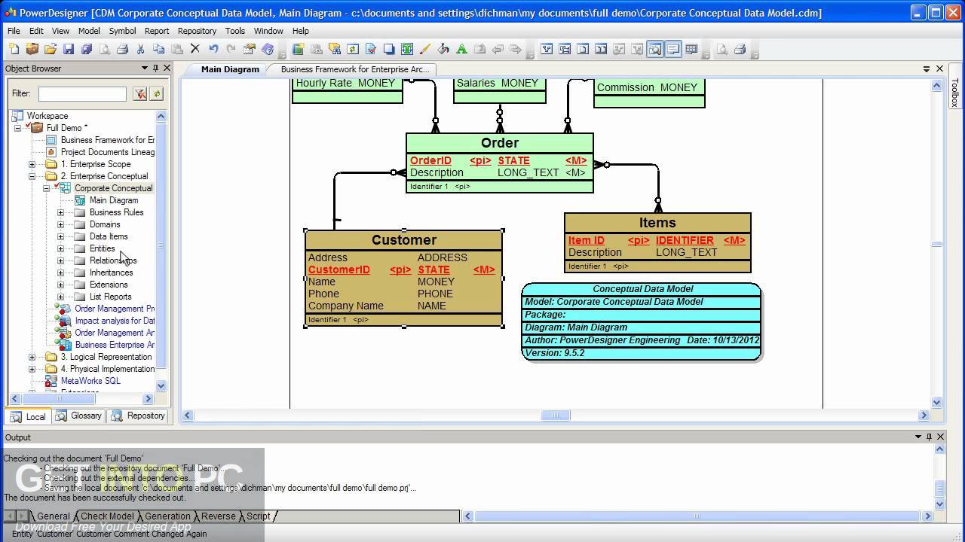Viewport: 965px width, 542px height.
Task: Select the Project Documents Lineage tree item
Action: point(108,152)
